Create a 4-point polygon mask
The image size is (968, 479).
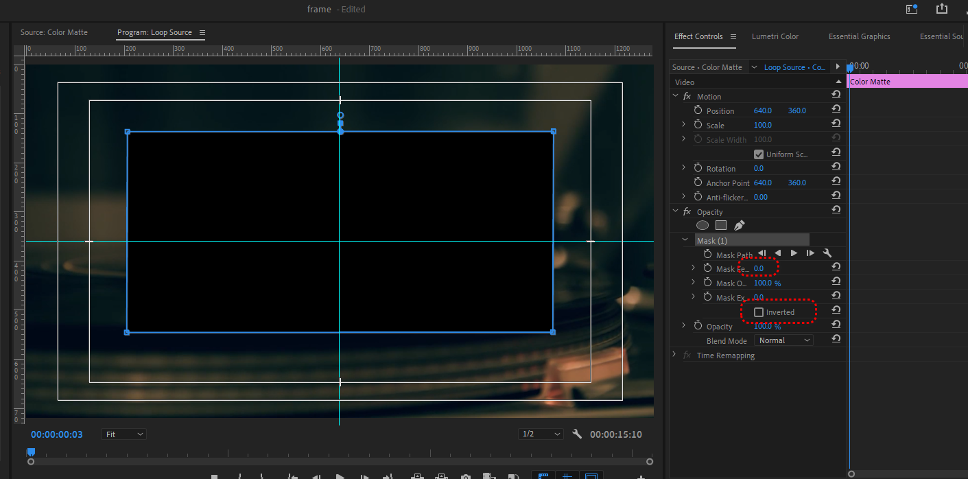point(720,225)
